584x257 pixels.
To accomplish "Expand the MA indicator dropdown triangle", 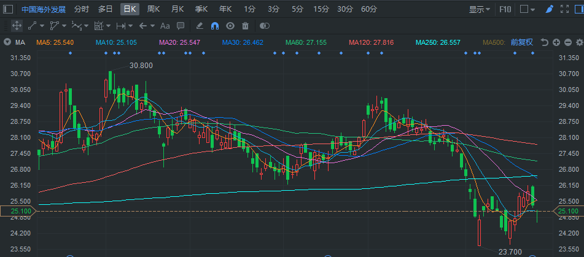I will pos(7,42).
